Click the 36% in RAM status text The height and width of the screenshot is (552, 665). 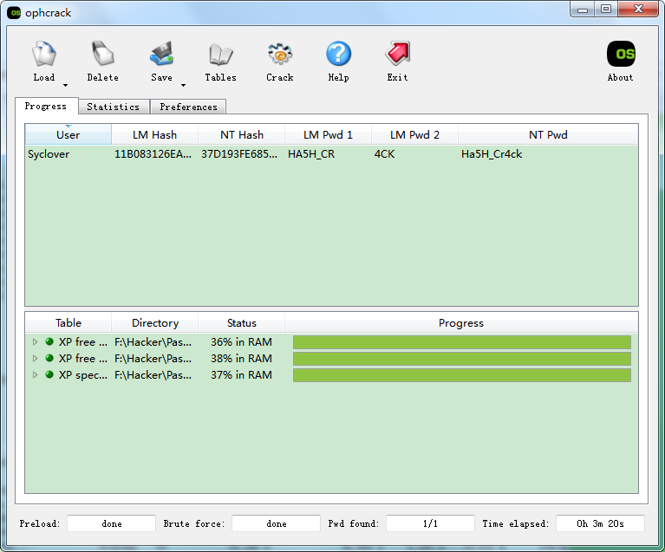(241, 341)
